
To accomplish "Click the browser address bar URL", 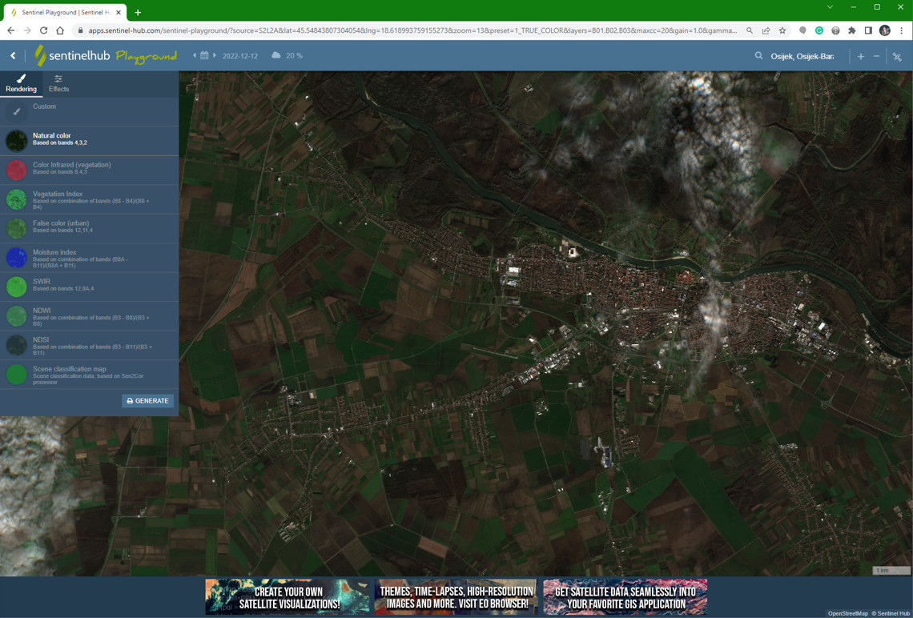I will 412,30.
